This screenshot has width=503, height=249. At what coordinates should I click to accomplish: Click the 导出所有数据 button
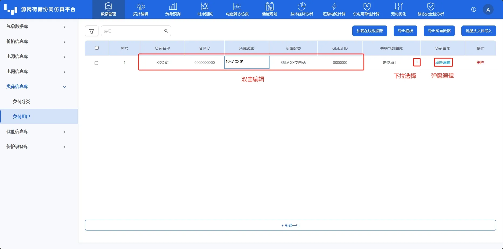point(439,31)
